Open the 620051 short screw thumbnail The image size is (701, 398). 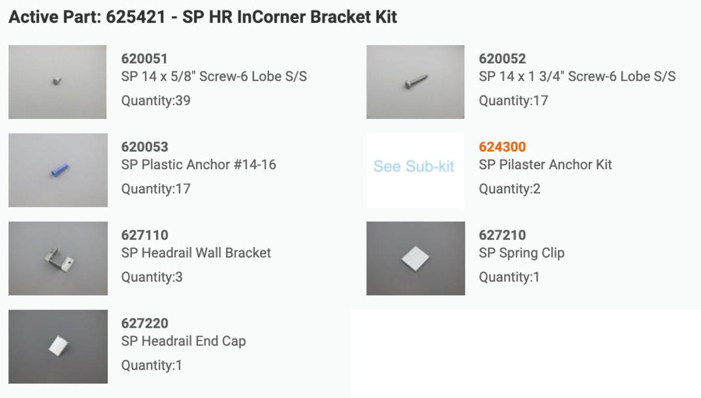pyautogui.click(x=58, y=82)
